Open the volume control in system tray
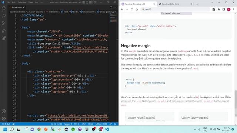Viewport: 237px width, 133px height. (x=215, y=129)
